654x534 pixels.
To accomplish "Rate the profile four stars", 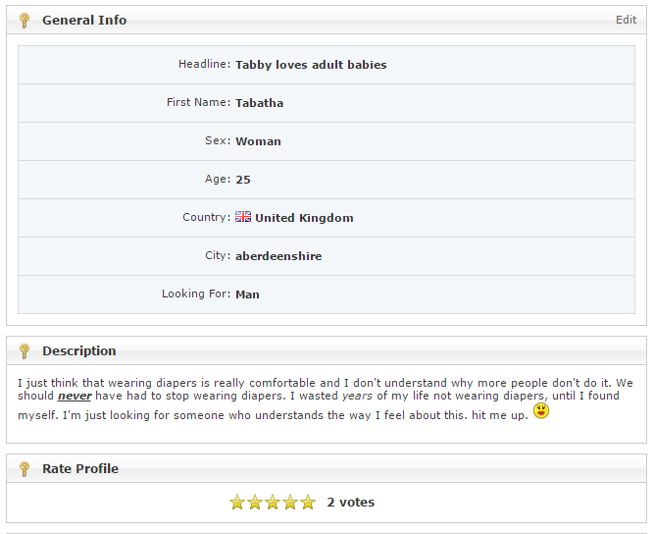I will click(290, 502).
